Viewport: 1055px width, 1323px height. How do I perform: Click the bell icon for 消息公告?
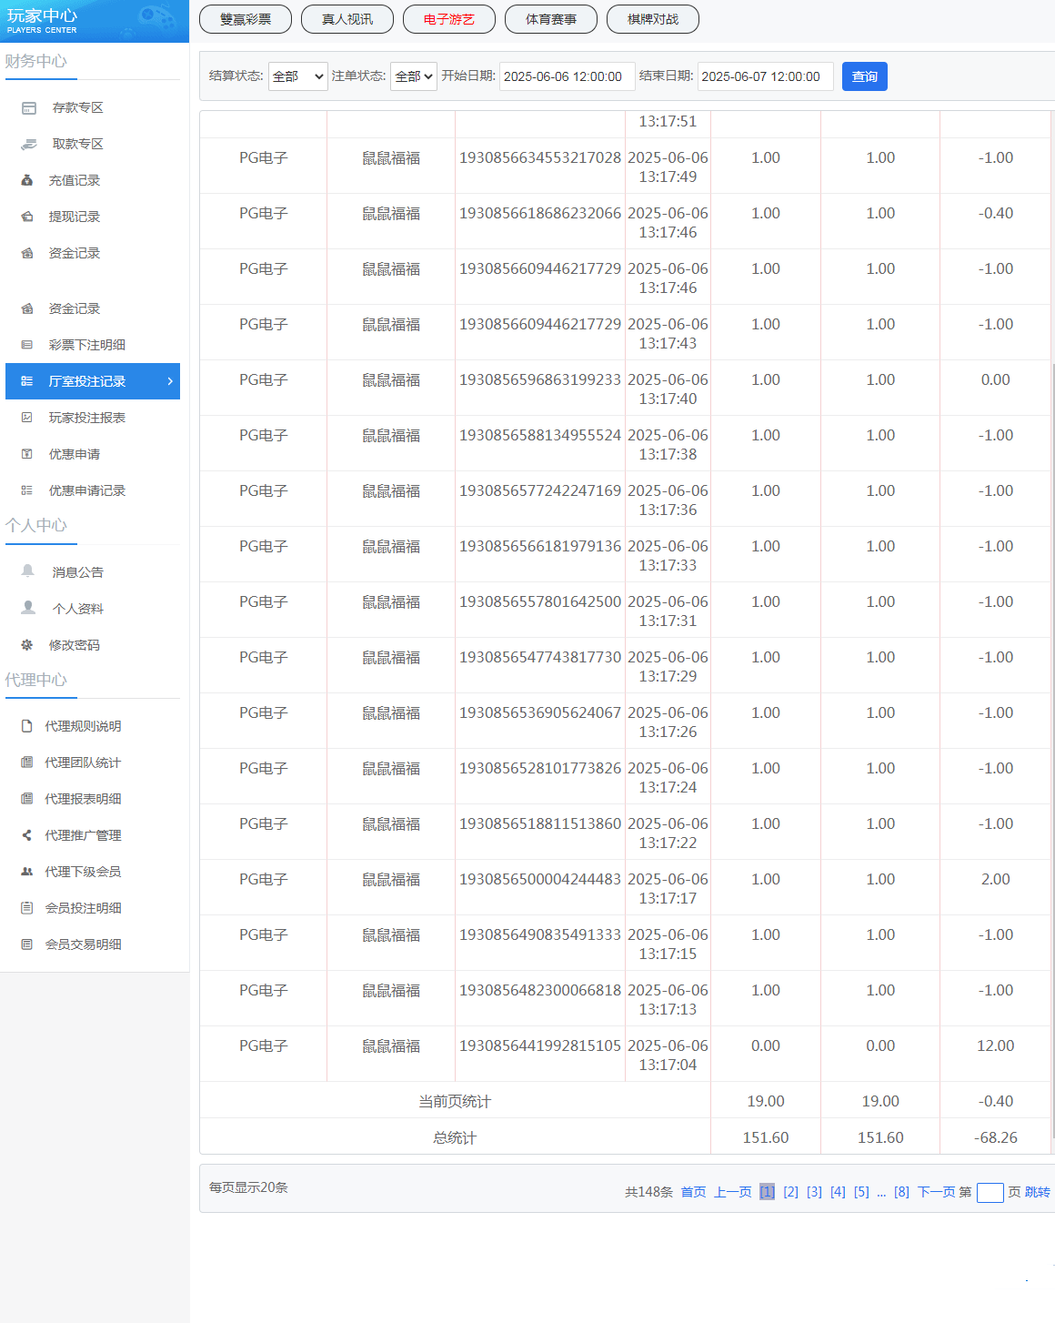28,571
